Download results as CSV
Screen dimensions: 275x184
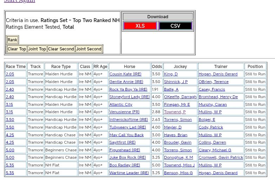click(175, 26)
